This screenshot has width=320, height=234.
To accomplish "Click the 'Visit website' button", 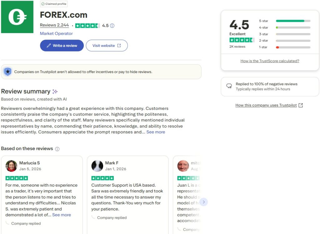I will (x=107, y=45).
